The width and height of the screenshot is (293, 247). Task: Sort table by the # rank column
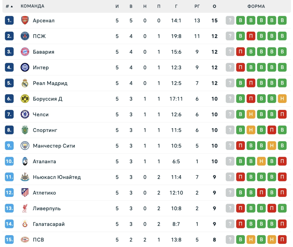[9, 6]
